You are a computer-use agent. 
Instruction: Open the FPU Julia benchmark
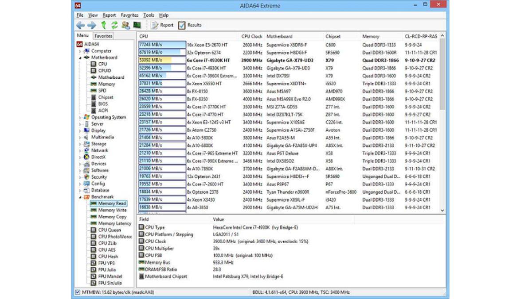tap(107, 270)
